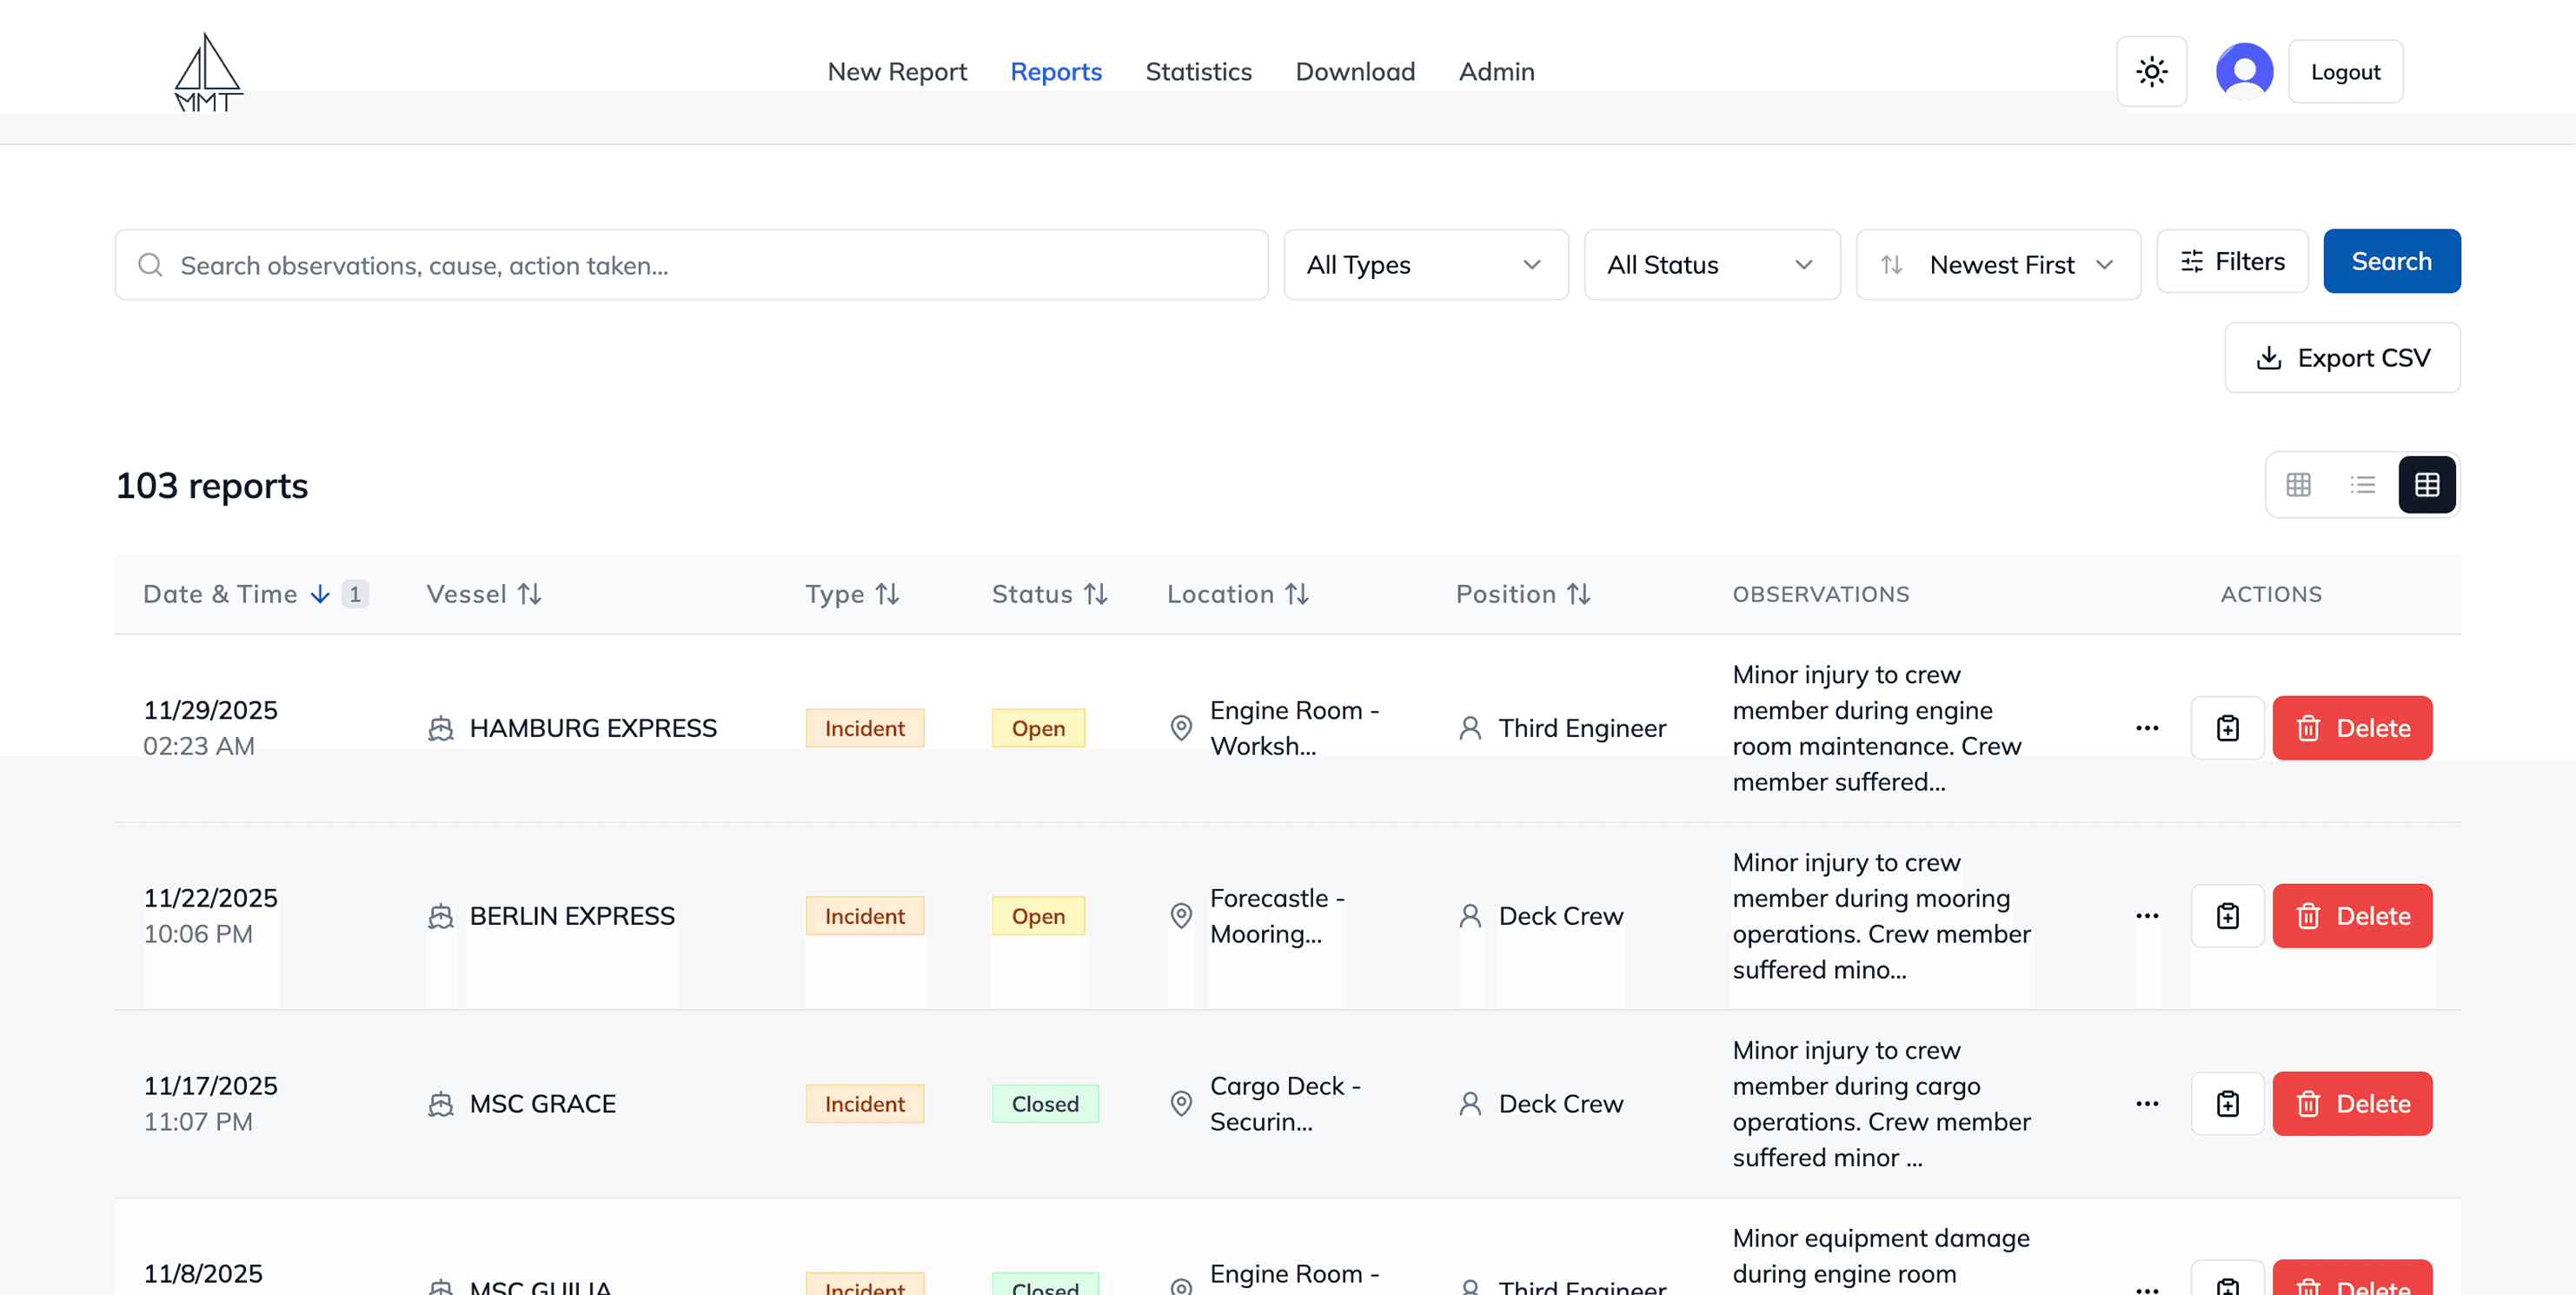Click the blue Search button
This screenshot has height=1295, width=2576.
click(x=2391, y=262)
